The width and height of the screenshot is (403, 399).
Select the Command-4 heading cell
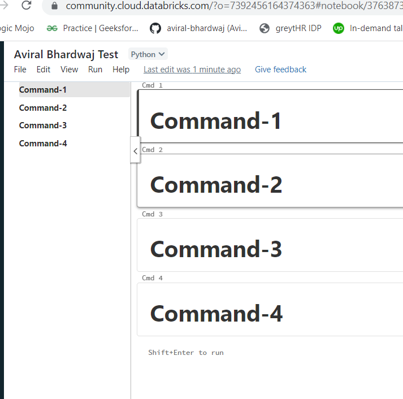[x=216, y=314]
